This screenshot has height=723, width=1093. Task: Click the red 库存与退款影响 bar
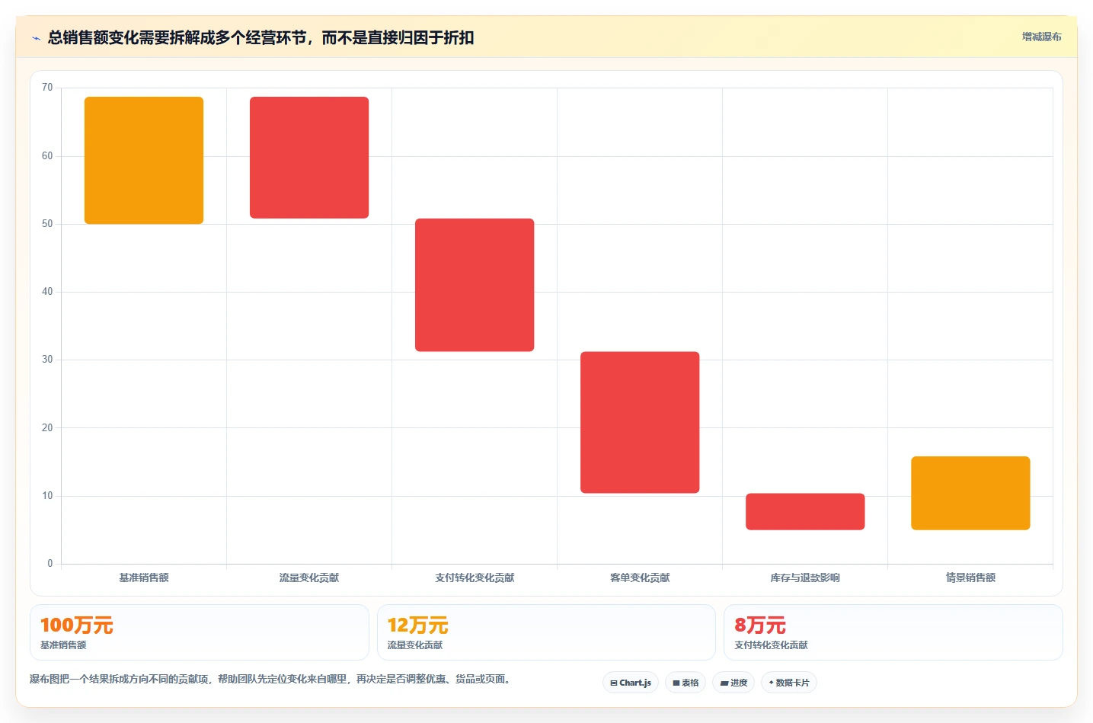[x=805, y=511]
